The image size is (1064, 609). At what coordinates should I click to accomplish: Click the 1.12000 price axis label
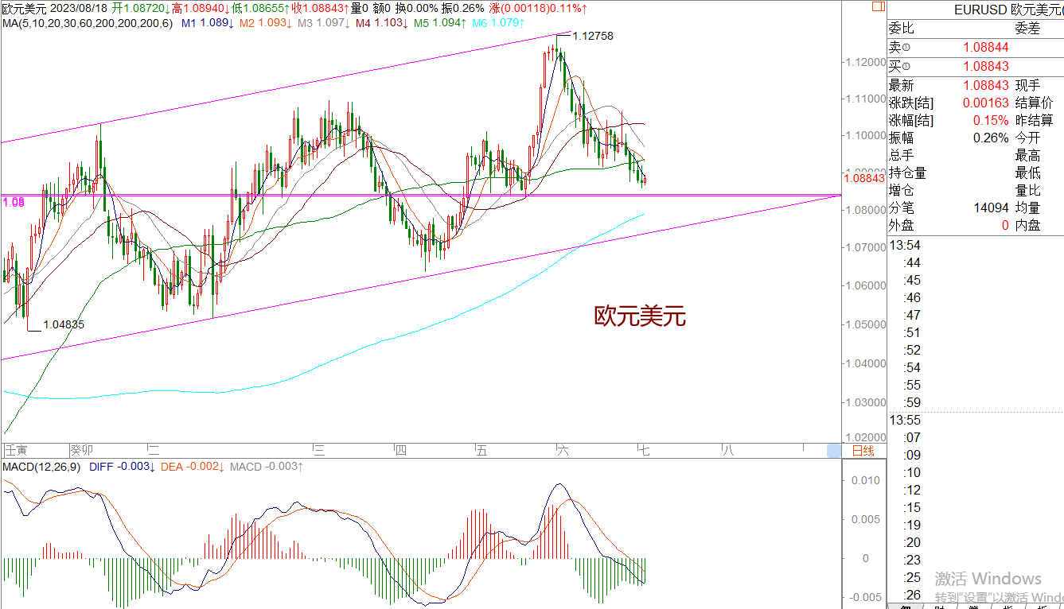(x=864, y=62)
